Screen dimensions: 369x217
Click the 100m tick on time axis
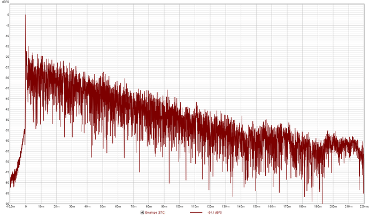179,206
